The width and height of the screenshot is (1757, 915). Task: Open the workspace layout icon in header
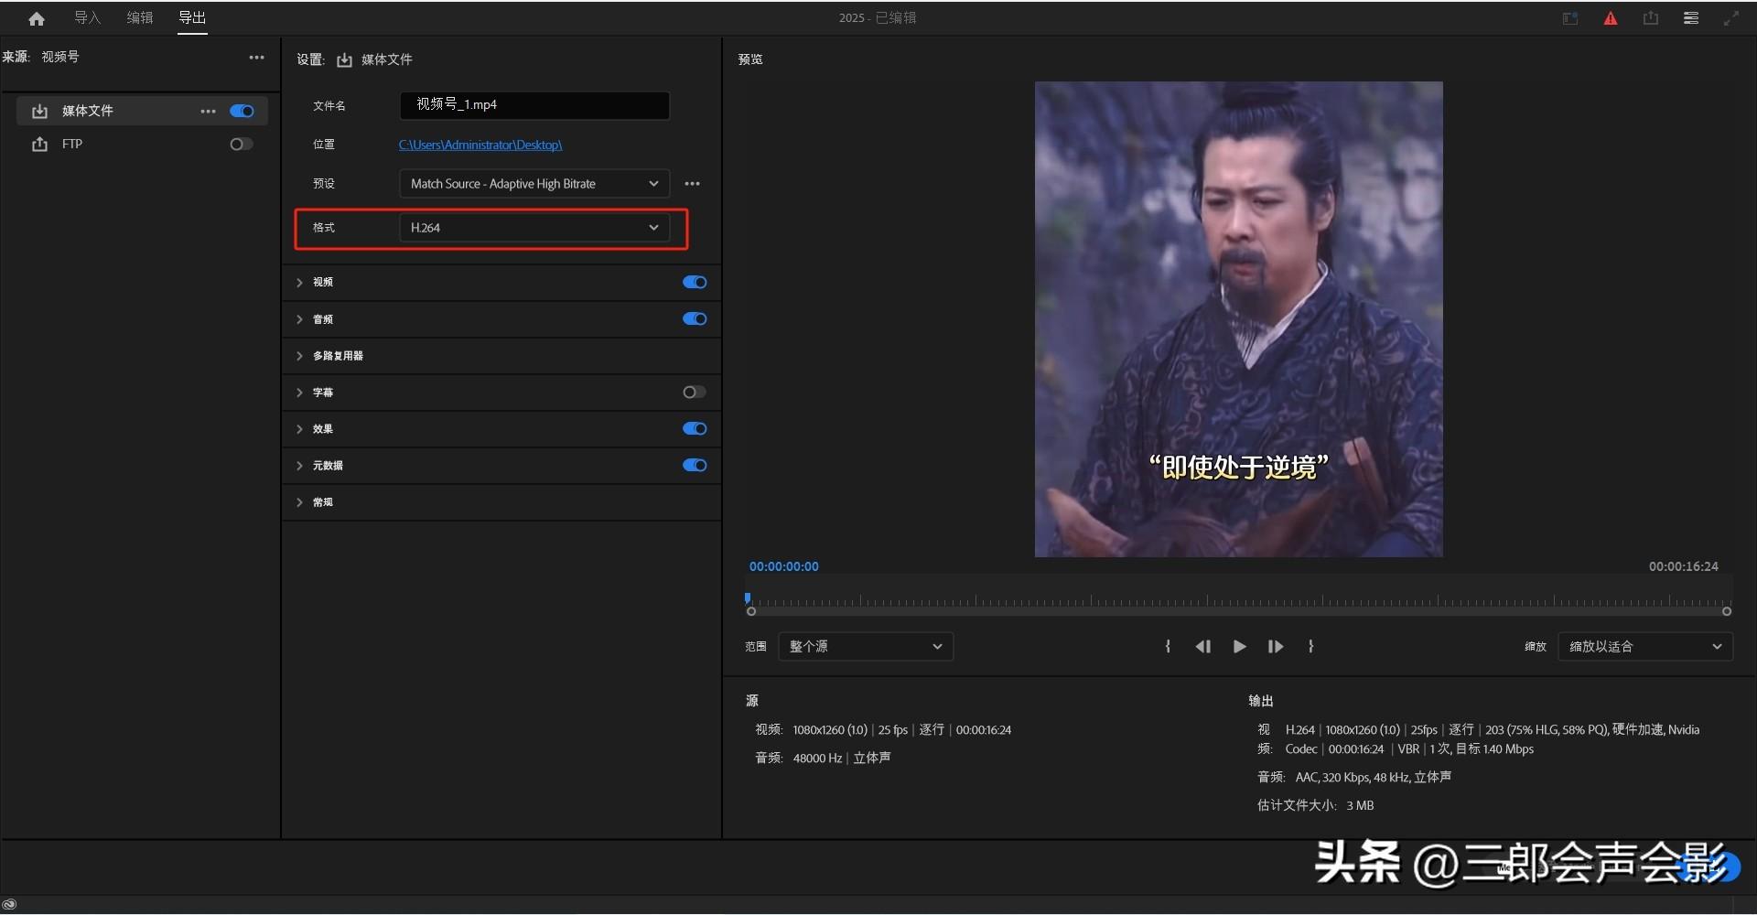point(1570,18)
